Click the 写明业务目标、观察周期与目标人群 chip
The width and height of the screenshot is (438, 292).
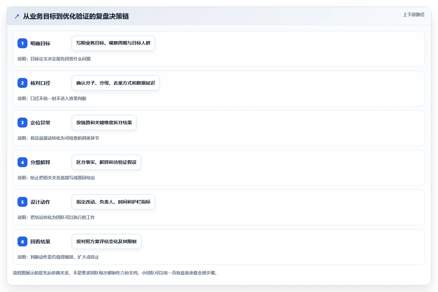pos(113,43)
